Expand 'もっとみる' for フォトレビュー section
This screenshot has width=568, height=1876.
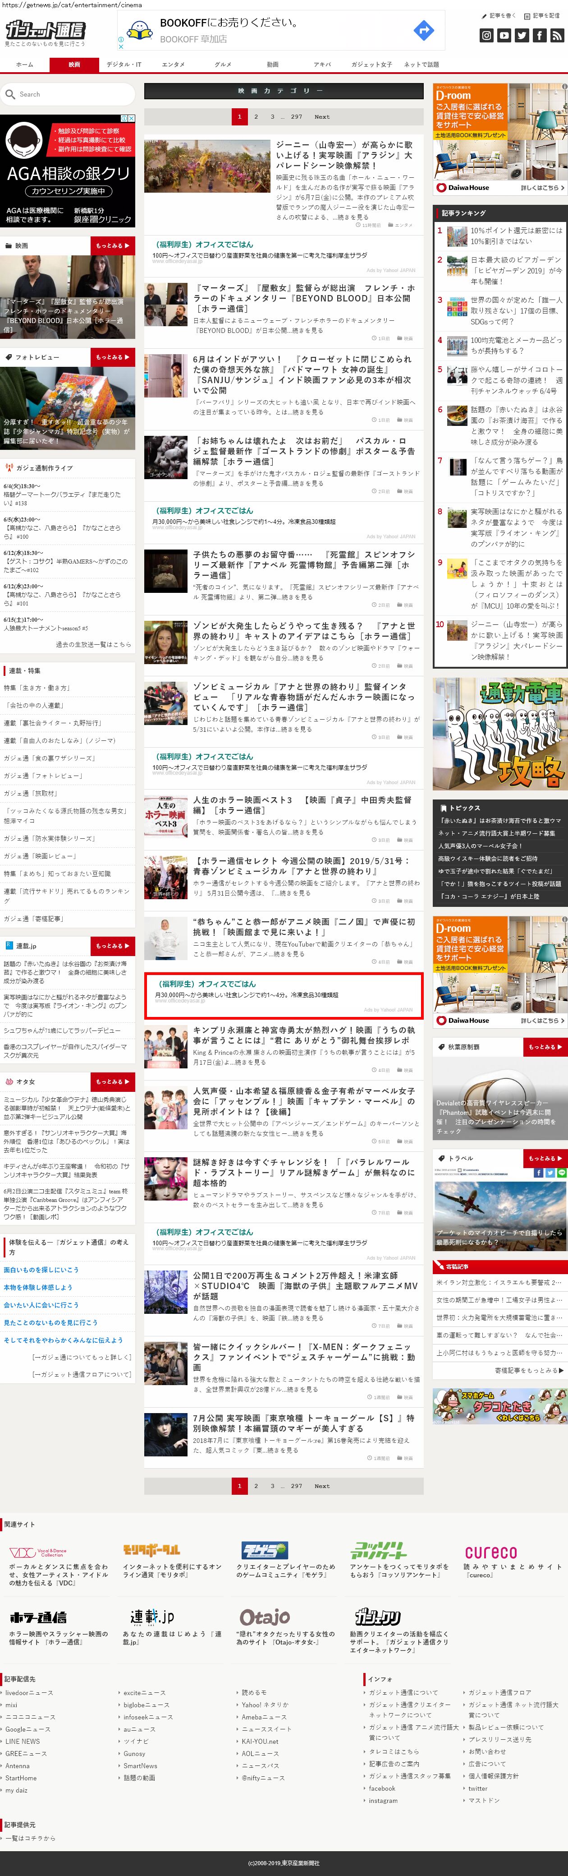click(x=113, y=358)
